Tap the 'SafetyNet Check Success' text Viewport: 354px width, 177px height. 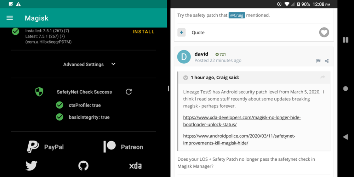click(x=84, y=92)
